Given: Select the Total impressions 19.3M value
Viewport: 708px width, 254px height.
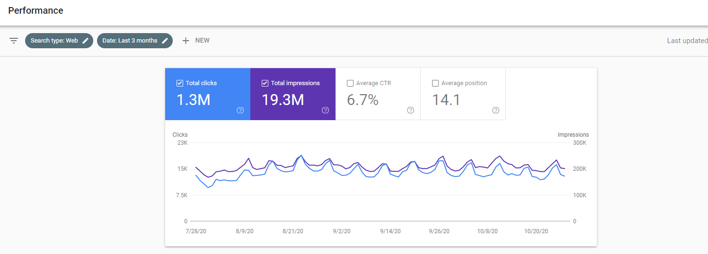Looking at the screenshot, I should pos(283,100).
